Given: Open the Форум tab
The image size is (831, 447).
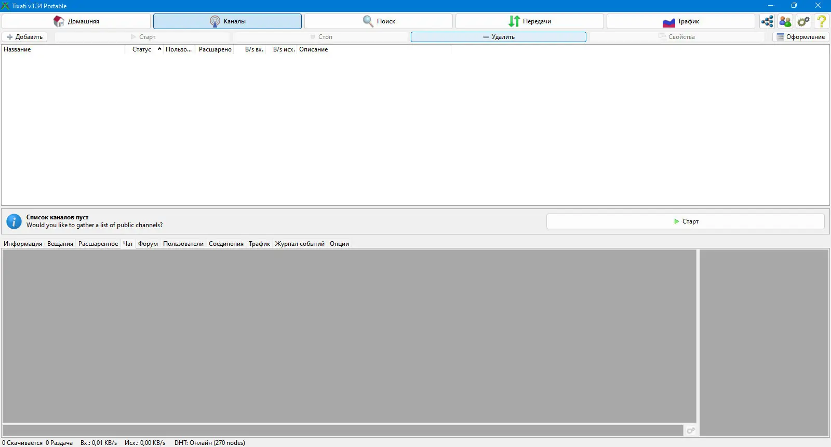Looking at the screenshot, I should [148, 244].
